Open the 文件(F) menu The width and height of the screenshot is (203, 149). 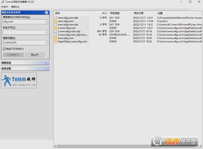[4, 7]
